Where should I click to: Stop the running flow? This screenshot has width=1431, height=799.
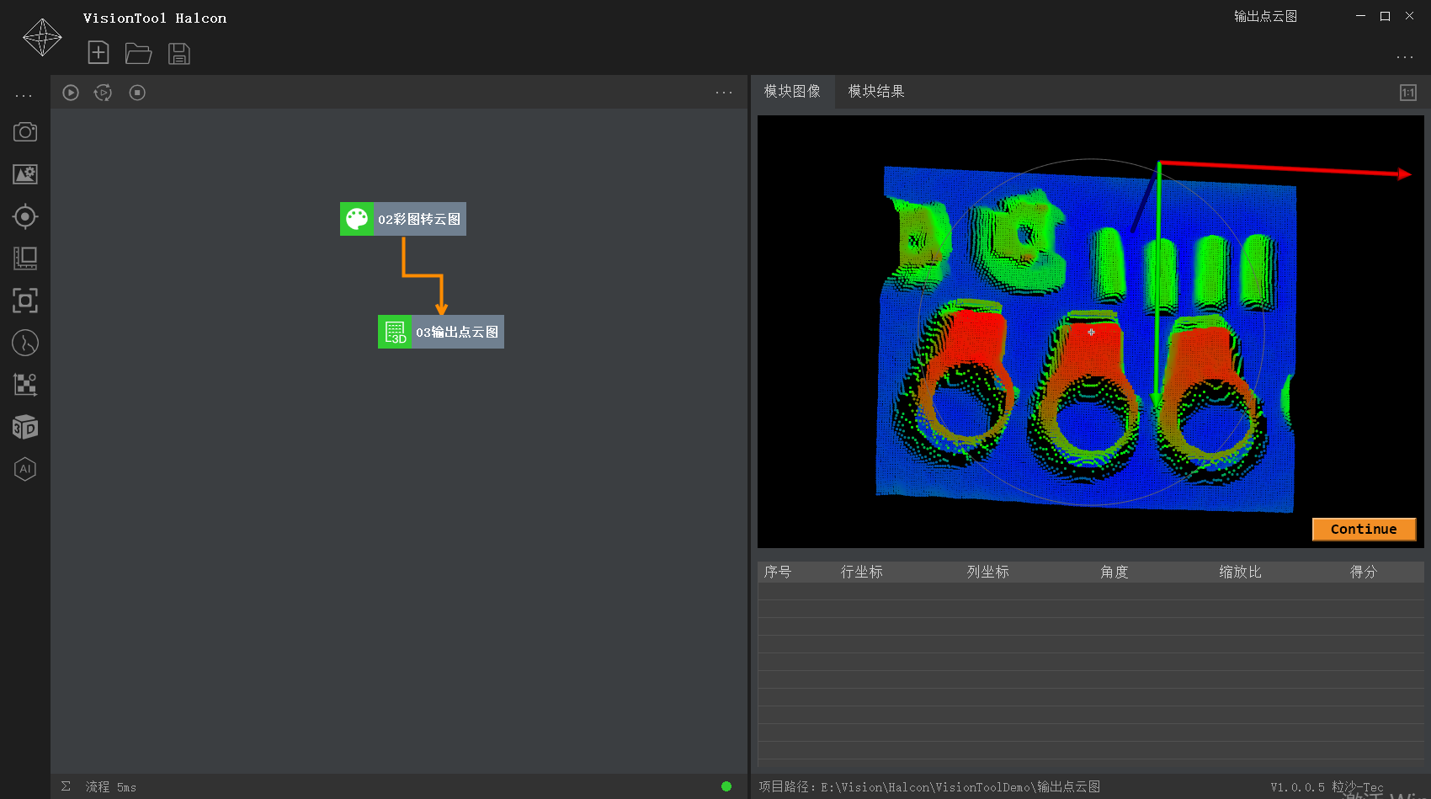(x=137, y=93)
